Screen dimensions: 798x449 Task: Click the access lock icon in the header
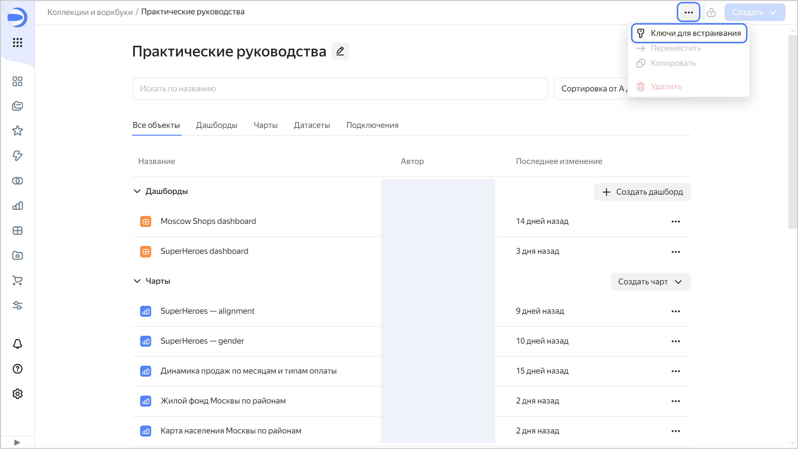coord(711,12)
